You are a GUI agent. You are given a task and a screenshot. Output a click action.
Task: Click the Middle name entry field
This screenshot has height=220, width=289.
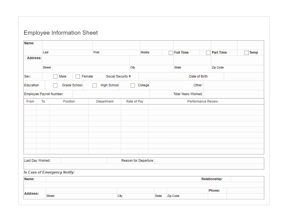point(157,45)
